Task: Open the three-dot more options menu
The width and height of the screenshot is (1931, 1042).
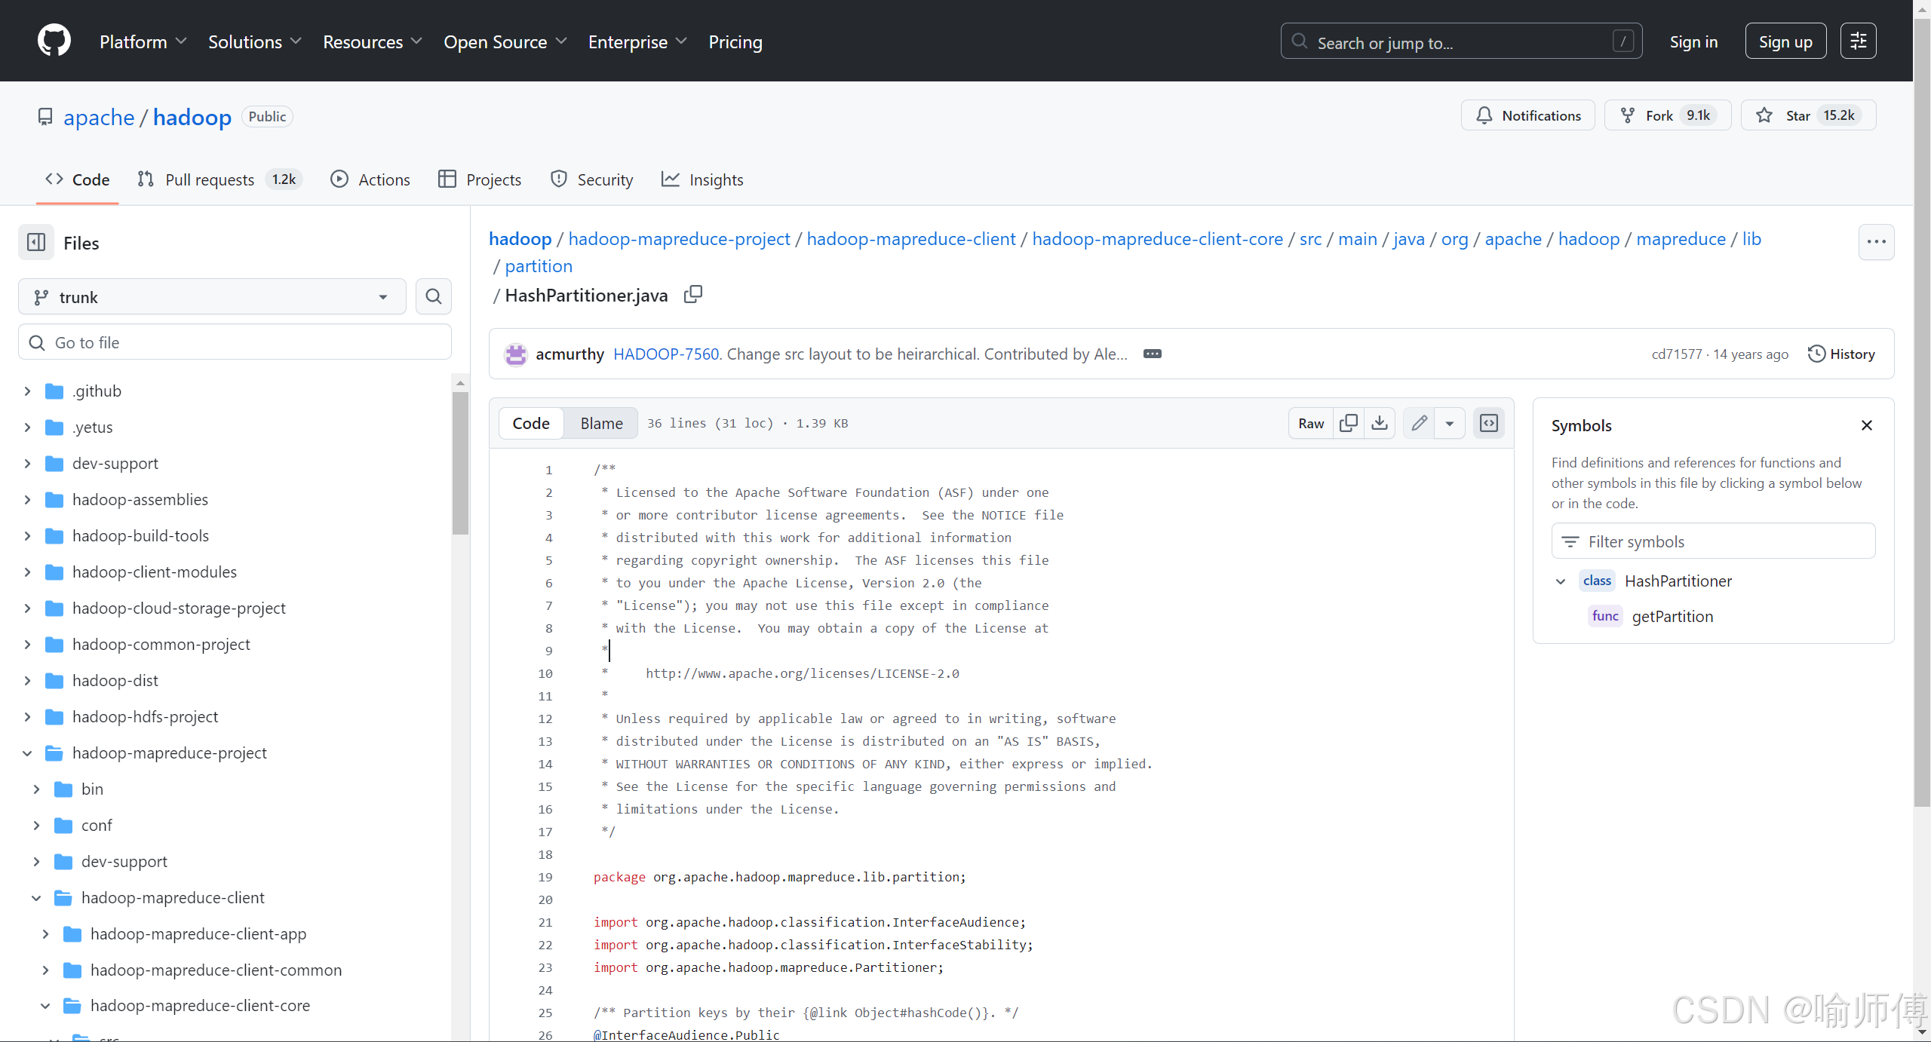Action: tap(1876, 242)
